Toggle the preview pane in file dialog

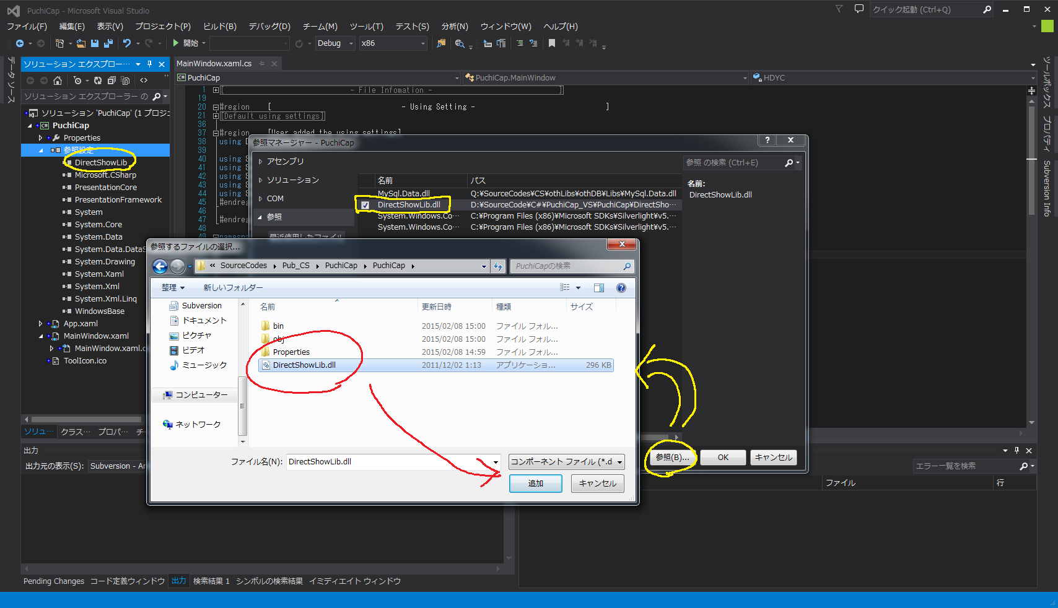599,288
